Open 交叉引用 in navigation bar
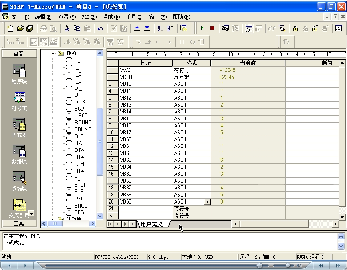 [19, 208]
